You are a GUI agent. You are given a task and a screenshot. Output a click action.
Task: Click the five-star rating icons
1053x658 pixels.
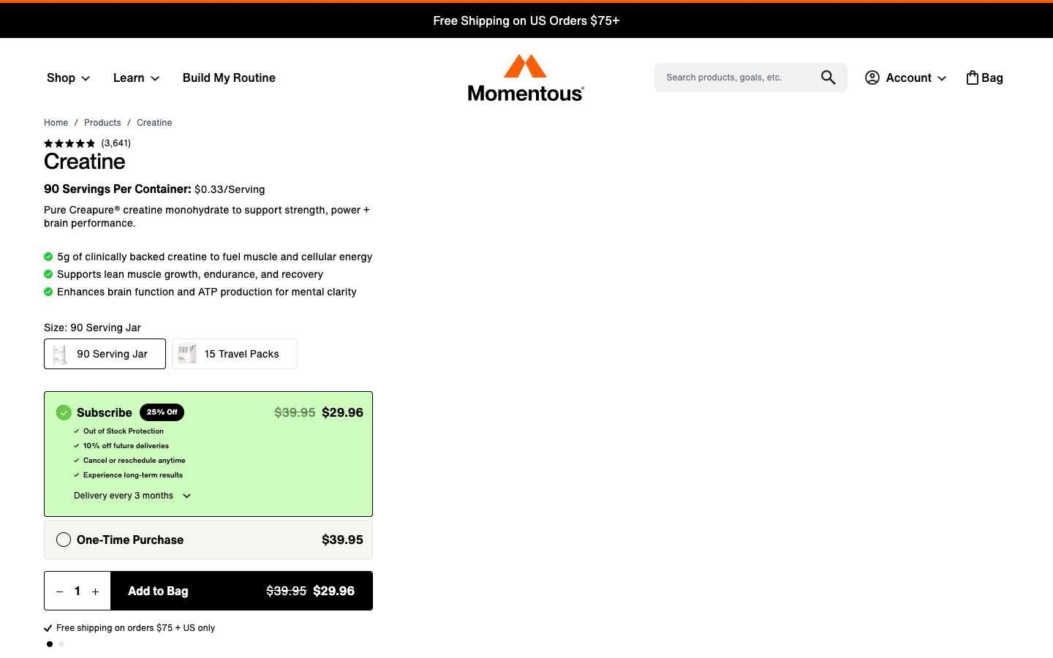[69, 143]
